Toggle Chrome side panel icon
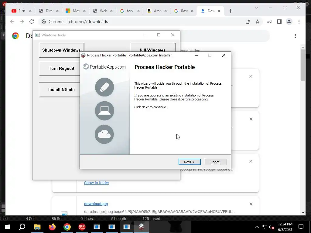 click(279, 22)
